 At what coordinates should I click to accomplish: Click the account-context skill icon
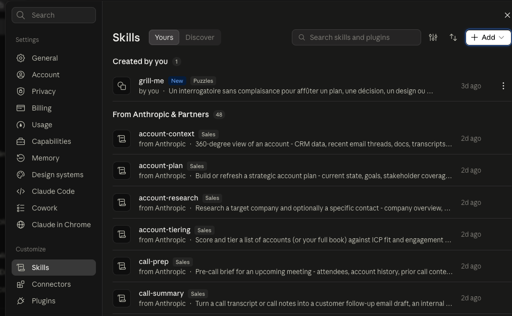(x=122, y=139)
